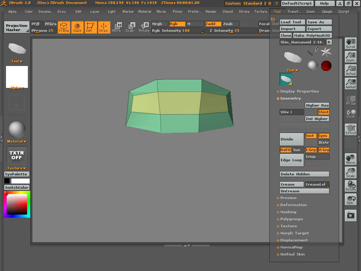This screenshot has height=271, width=361.
Task: Open the Material selector dropdown
Action: point(17,141)
